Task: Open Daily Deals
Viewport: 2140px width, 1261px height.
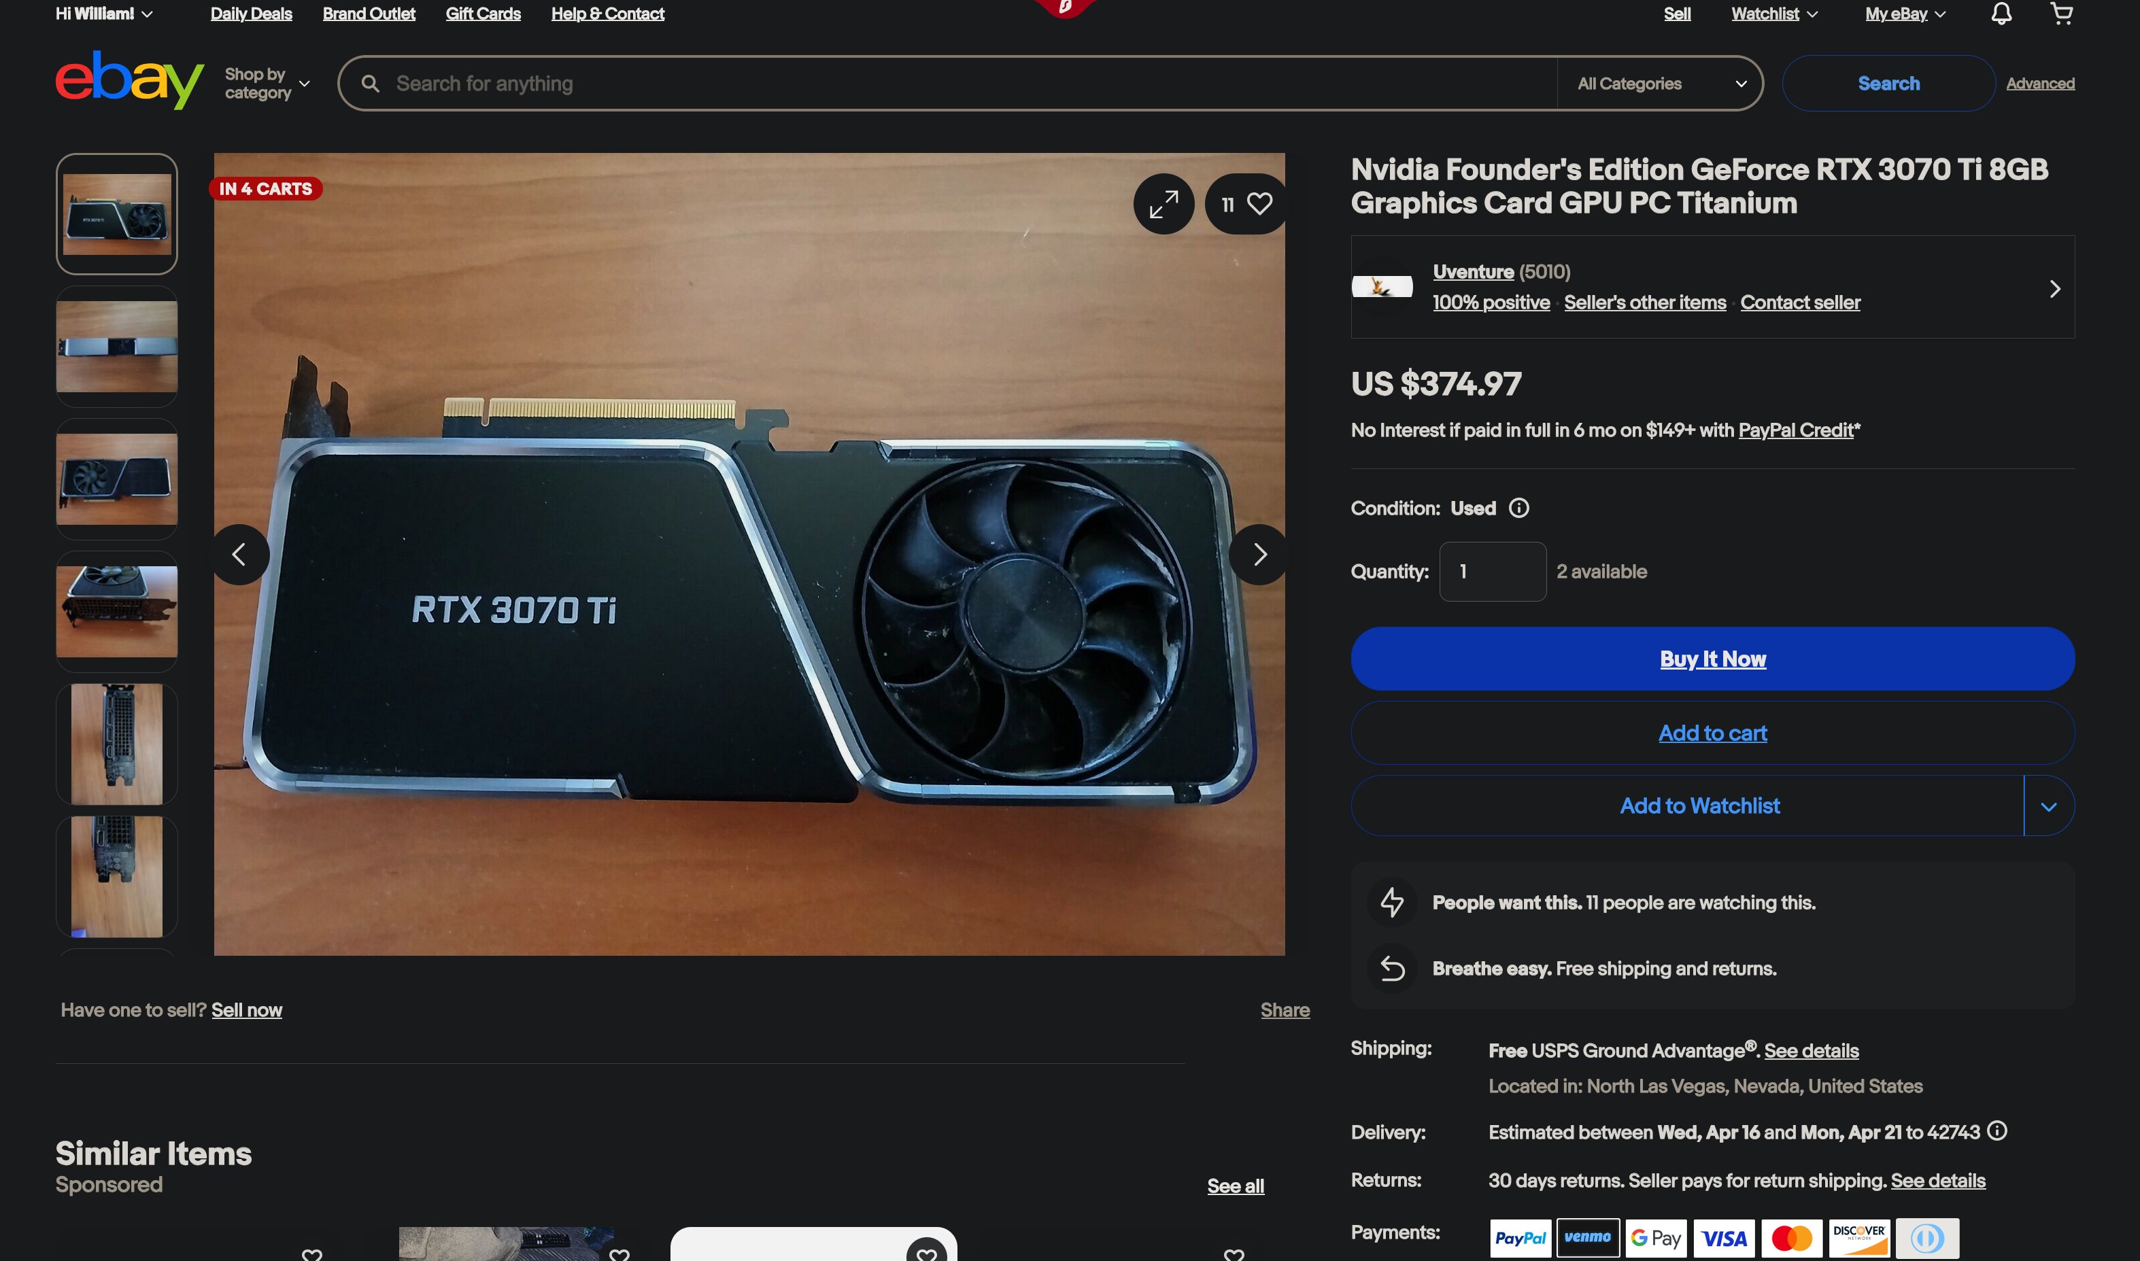Action: click(x=251, y=14)
